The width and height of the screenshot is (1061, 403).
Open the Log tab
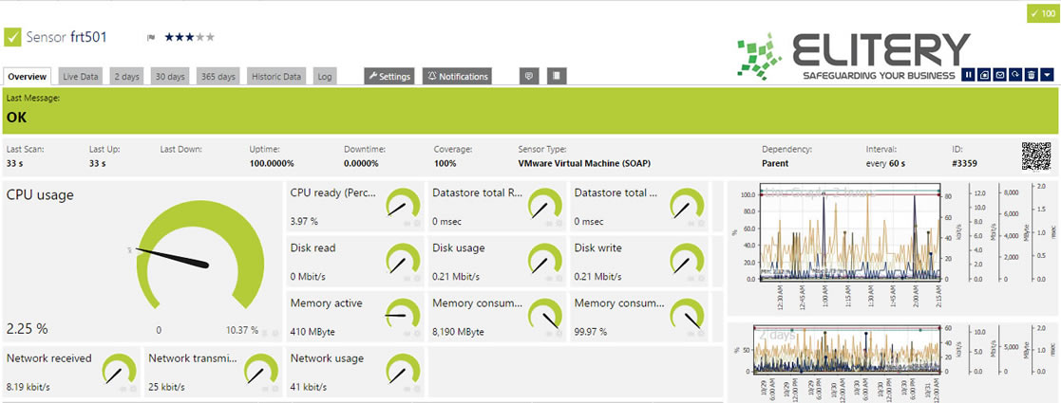pos(325,76)
